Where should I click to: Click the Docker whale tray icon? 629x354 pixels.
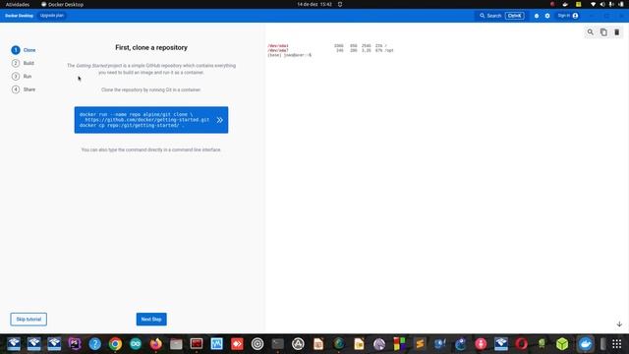tap(565, 4)
